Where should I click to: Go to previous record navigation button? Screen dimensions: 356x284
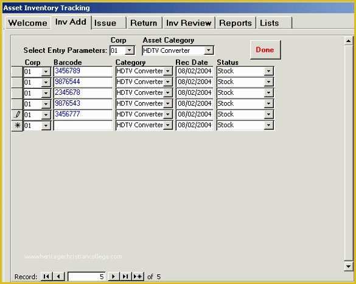[x=58, y=276]
